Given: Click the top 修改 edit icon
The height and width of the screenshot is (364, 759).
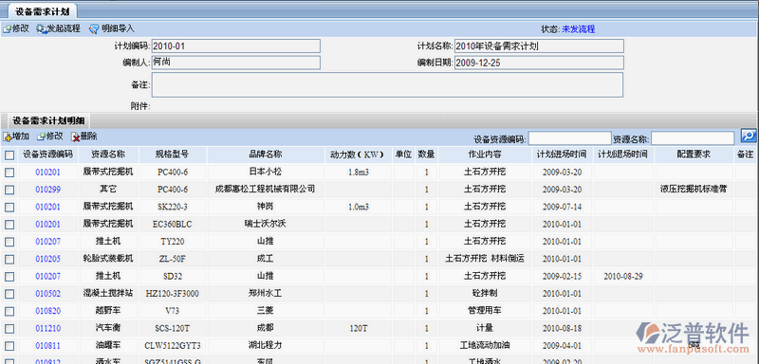Looking at the screenshot, I should 7,29.
